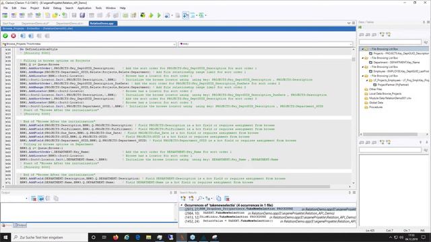This screenshot has width=431, height=242.
Task: Click the magnifier search icon in Search Results
Action: click(200, 198)
